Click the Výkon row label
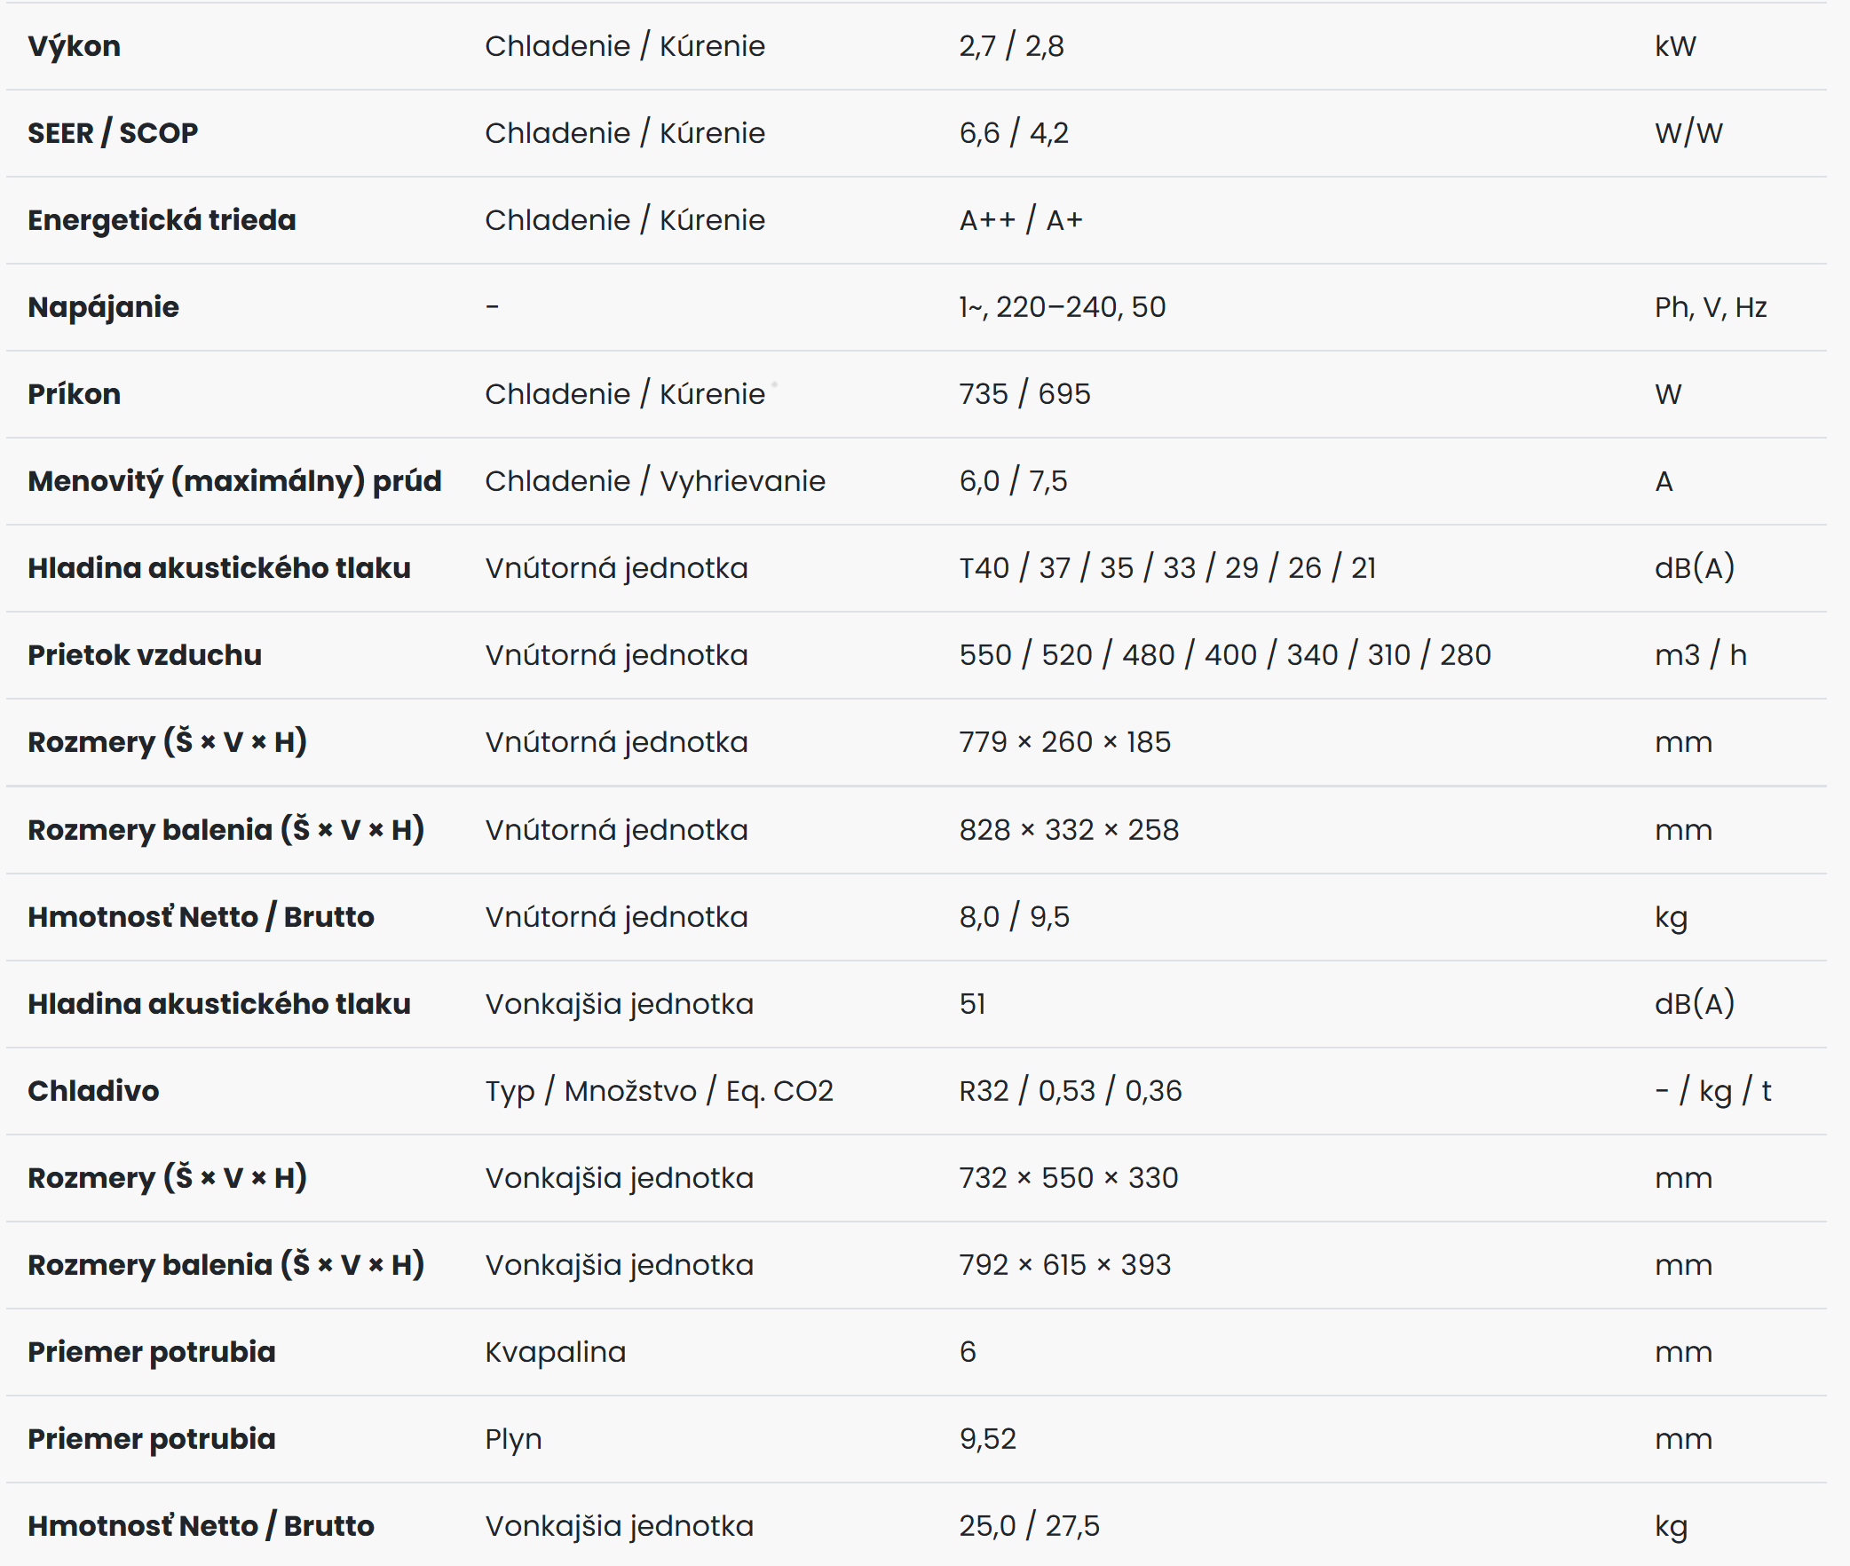The image size is (1850, 1566). point(74,46)
